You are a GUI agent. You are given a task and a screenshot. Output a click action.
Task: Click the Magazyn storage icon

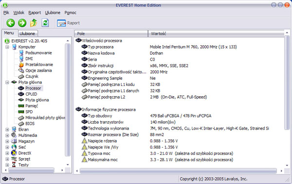(x=14, y=141)
